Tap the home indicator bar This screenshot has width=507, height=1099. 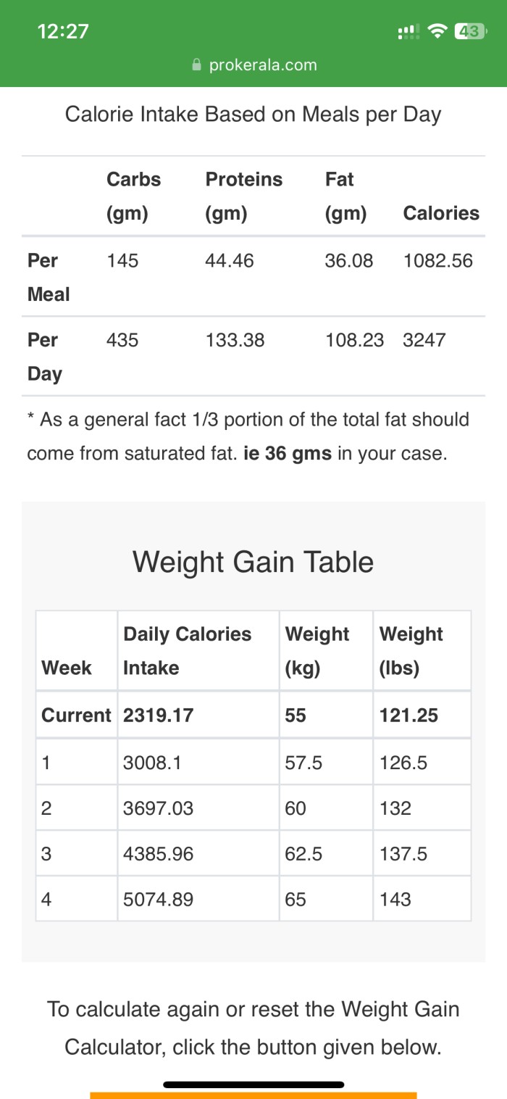pyautogui.click(x=253, y=1085)
